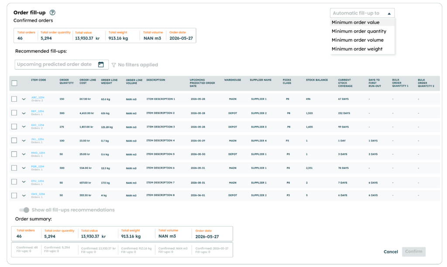The width and height of the screenshot is (447, 267).
Task: Sort by Supplier Name column header
Action: (261, 80)
